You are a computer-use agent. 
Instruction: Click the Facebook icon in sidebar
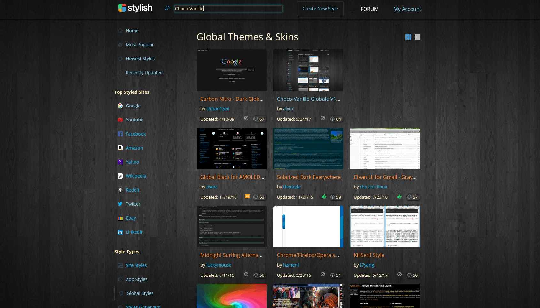click(120, 134)
